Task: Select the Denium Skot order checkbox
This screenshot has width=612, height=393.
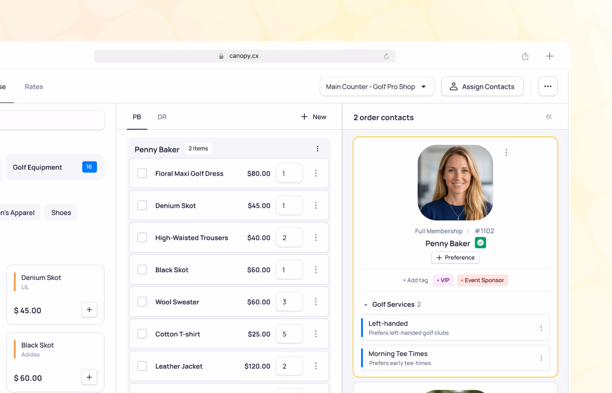Action: (142, 205)
